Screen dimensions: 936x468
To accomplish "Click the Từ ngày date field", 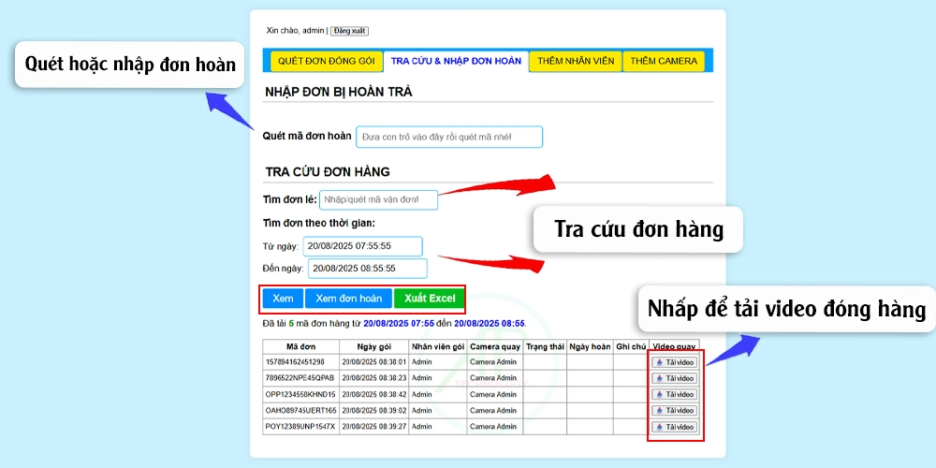I will pyautogui.click(x=362, y=246).
